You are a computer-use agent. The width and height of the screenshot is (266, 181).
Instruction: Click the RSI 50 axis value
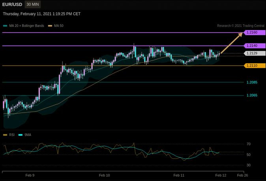[x=249, y=155]
